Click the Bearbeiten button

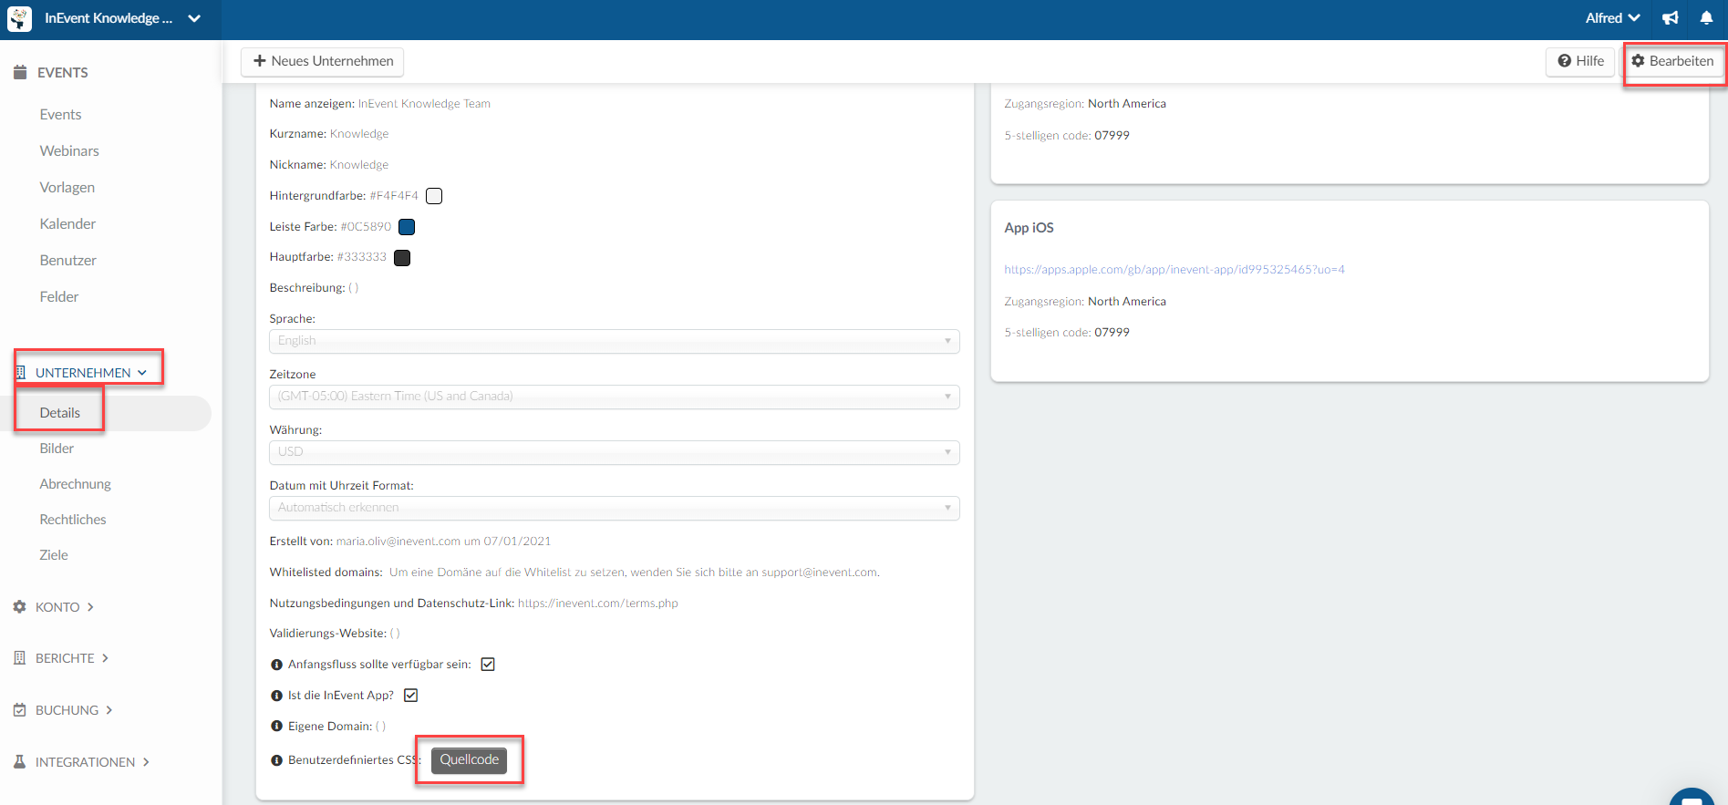(x=1672, y=61)
